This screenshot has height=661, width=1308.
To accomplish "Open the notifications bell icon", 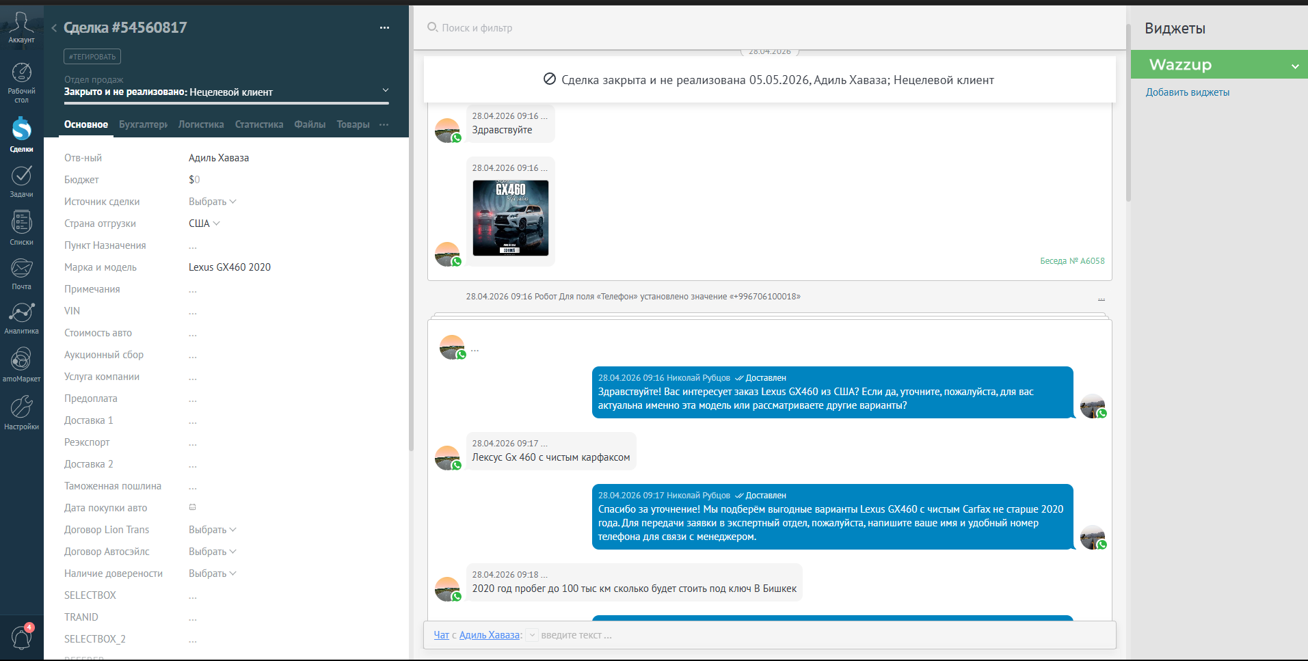I will coord(21,637).
